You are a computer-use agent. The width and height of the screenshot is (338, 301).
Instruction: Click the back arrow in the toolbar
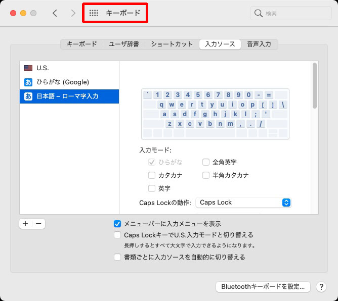[x=55, y=13]
